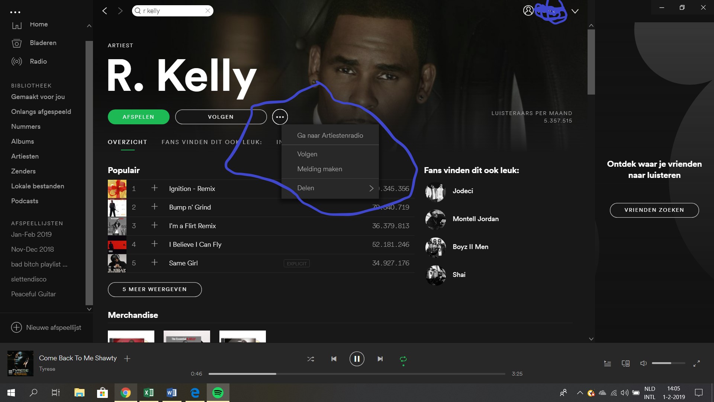Open Albums in the library
This screenshot has width=714, height=402.
point(22,141)
